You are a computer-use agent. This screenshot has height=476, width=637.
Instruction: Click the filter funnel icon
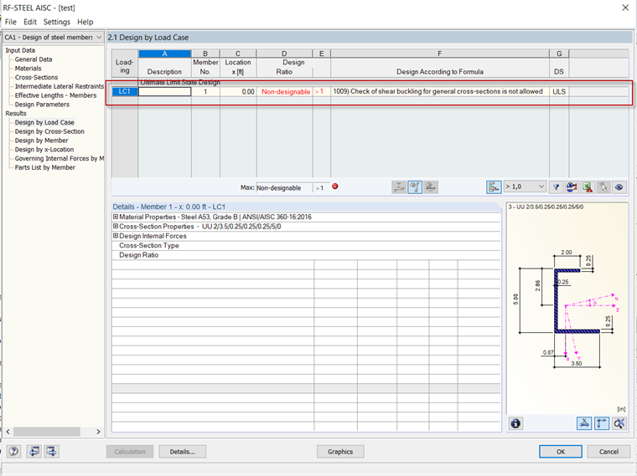[x=557, y=187]
